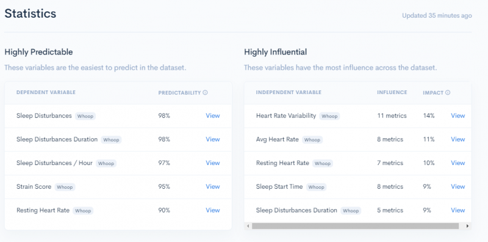The image size is (488, 242).
Task: Click the scrollbar left arrow
Action: (248, 226)
